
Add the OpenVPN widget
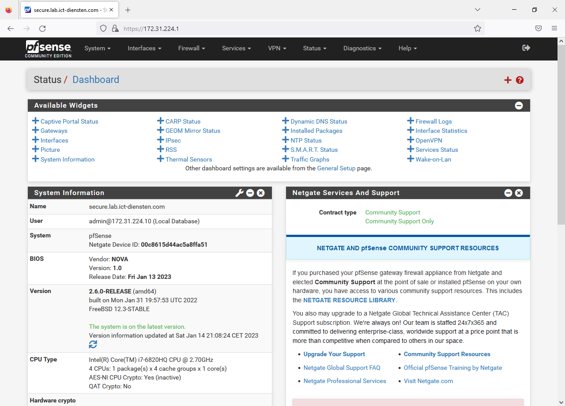pos(425,140)
